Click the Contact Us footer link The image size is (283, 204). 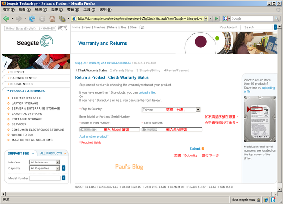pos(177,187)
